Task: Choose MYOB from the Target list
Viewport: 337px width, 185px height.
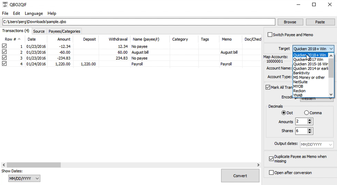Action: pos(310,86)
